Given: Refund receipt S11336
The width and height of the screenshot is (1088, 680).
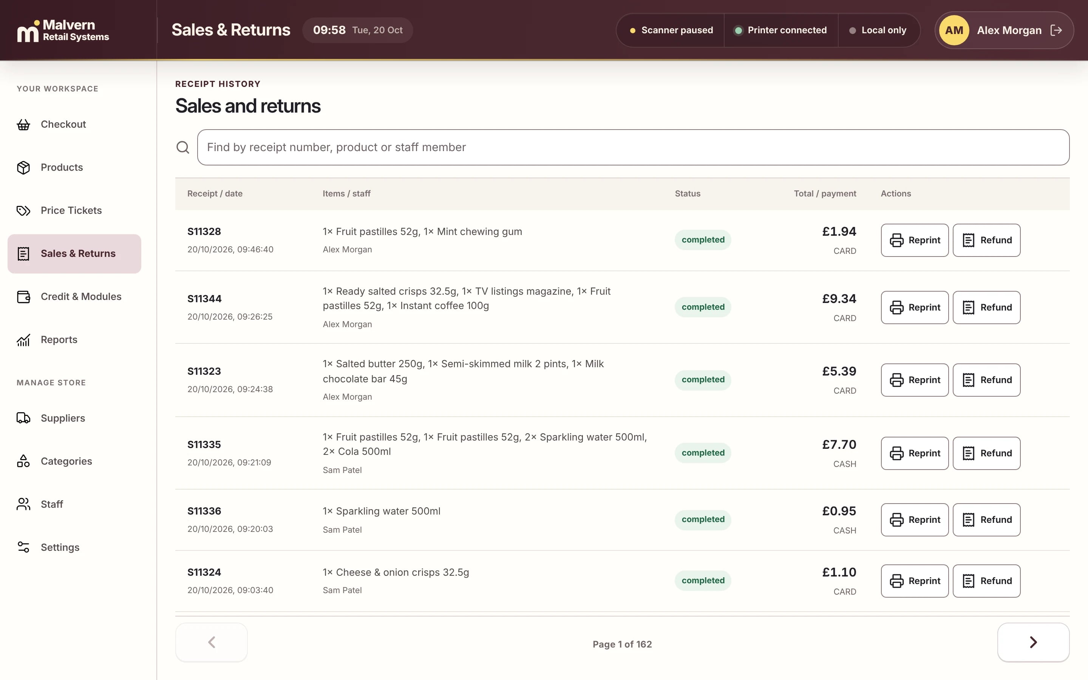Looking at the screenshot, I should tap(986, 520).
